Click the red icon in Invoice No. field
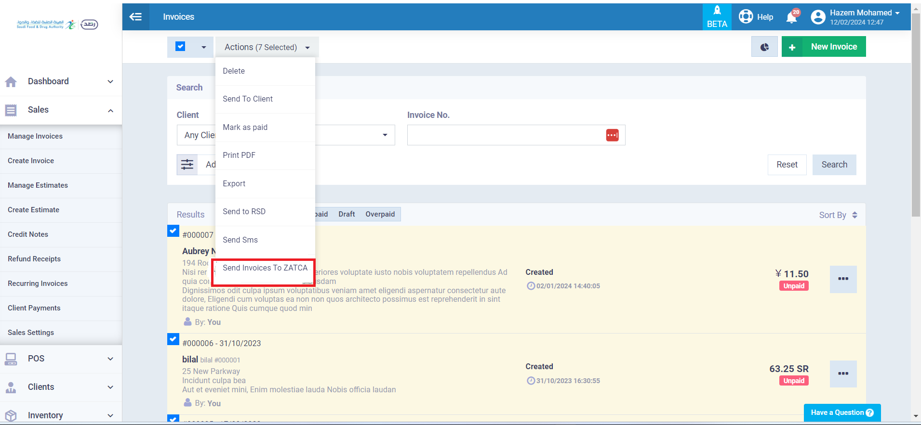Screen dimensions: 921x425 (612, 135)
